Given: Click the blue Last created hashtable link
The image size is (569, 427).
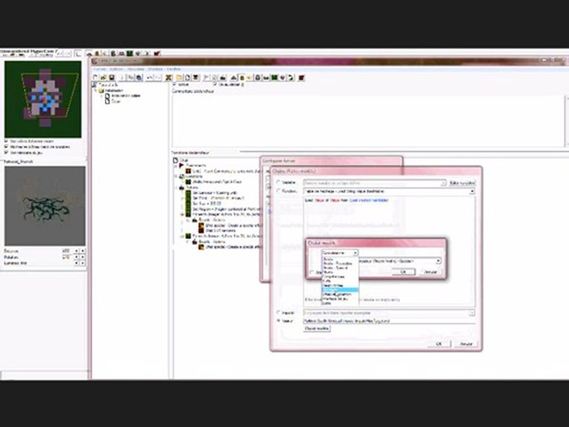Looking at the screenshot, I should [x=369, y=200].
